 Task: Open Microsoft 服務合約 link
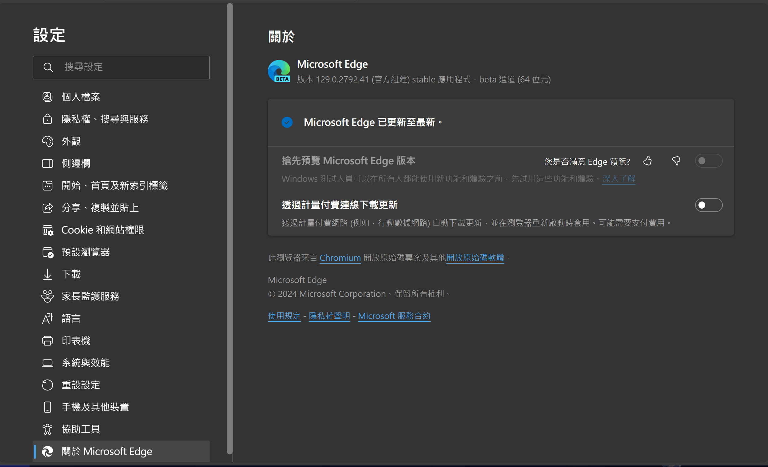(x=394, y=316)
